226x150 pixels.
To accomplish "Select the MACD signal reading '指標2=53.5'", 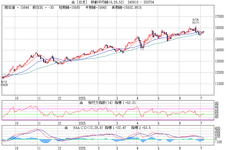I will [141, 127].
